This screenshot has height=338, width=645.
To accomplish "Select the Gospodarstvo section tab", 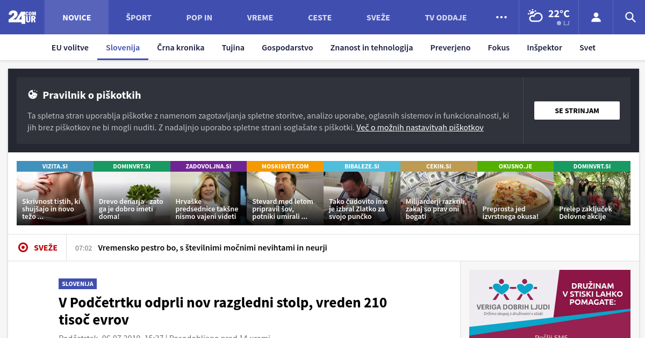I will [x=287, y=48].
